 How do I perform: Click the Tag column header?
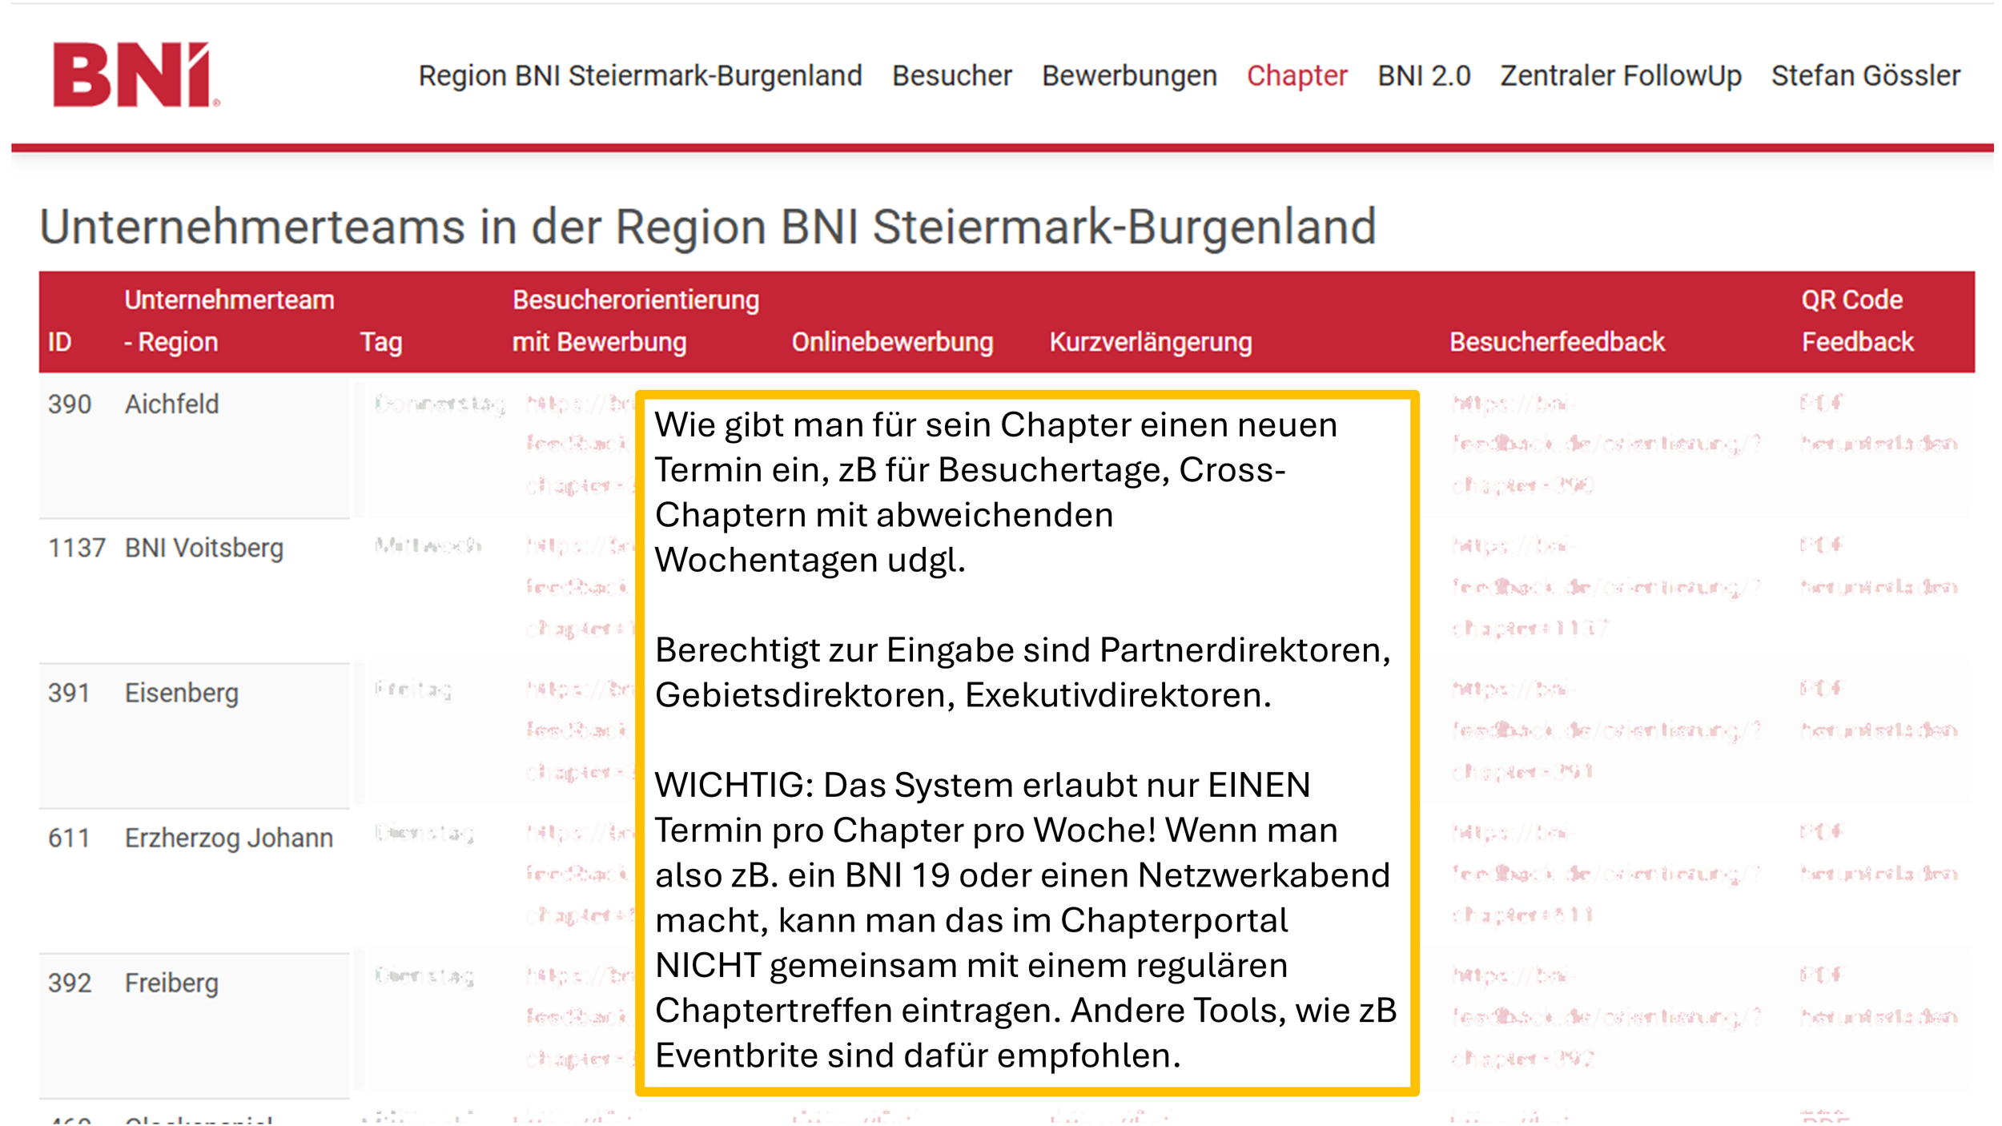point(380,342)
